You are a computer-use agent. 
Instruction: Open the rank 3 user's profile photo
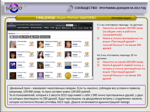pyautogui.click(x=68, y=44)
